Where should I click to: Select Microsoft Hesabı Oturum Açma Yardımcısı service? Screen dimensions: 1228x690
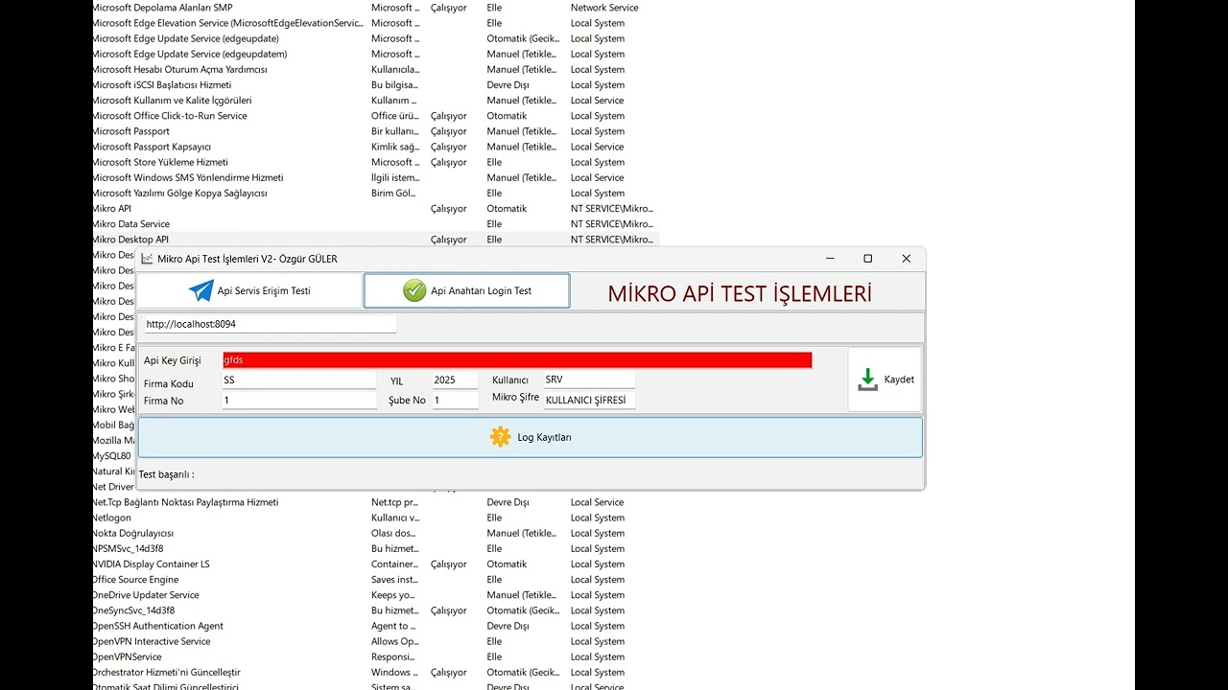pyautogui.click(x=375, y=69)
